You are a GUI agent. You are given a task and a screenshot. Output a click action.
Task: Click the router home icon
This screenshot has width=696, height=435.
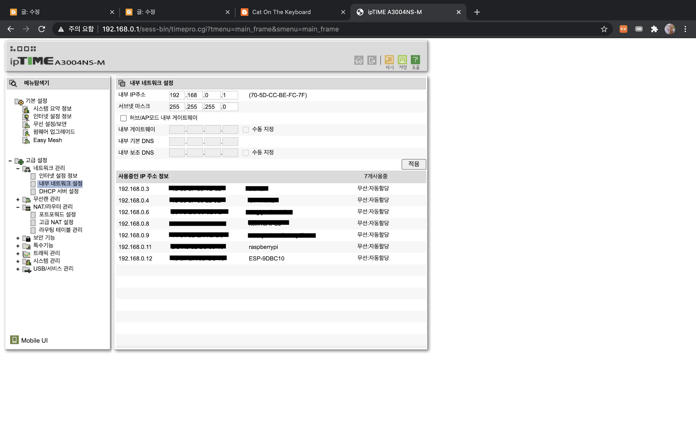[359, 60]
